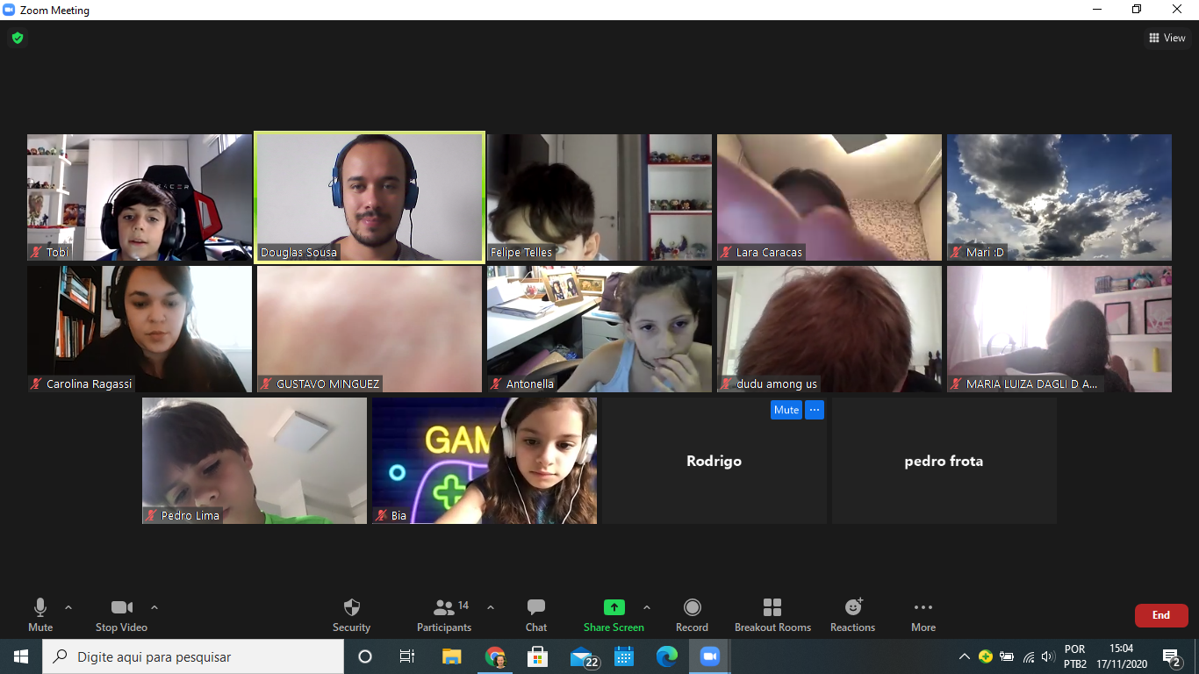Open Task View on taskbar
The width and height of the screenshot is (1199, 674).
tap(407, 656)
